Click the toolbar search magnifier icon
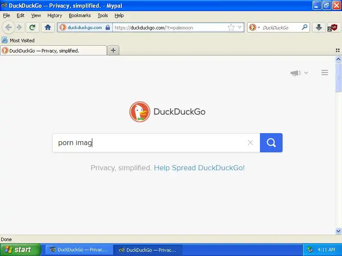The image size is (342, 256). click(304, 27)
